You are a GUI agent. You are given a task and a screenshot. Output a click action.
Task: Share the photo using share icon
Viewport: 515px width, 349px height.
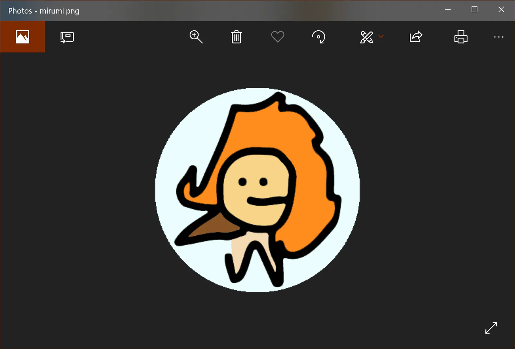point(416,36)
